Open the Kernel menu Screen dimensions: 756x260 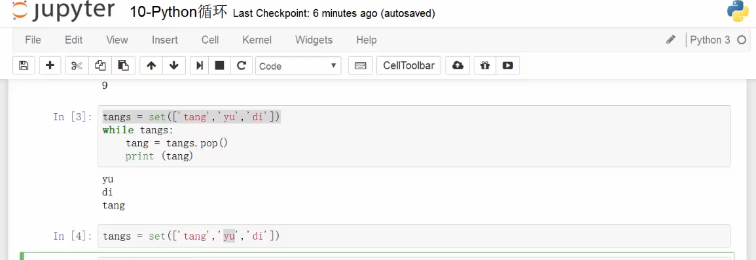coord(257,40)
